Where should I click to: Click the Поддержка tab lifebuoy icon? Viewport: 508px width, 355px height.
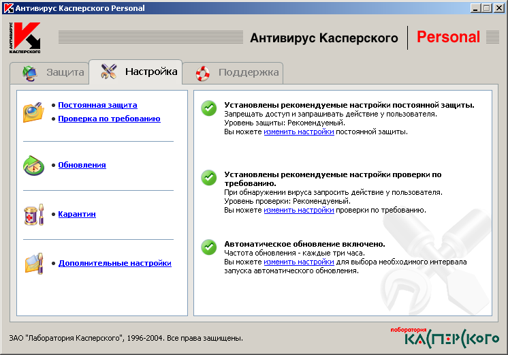pos(203,74)
